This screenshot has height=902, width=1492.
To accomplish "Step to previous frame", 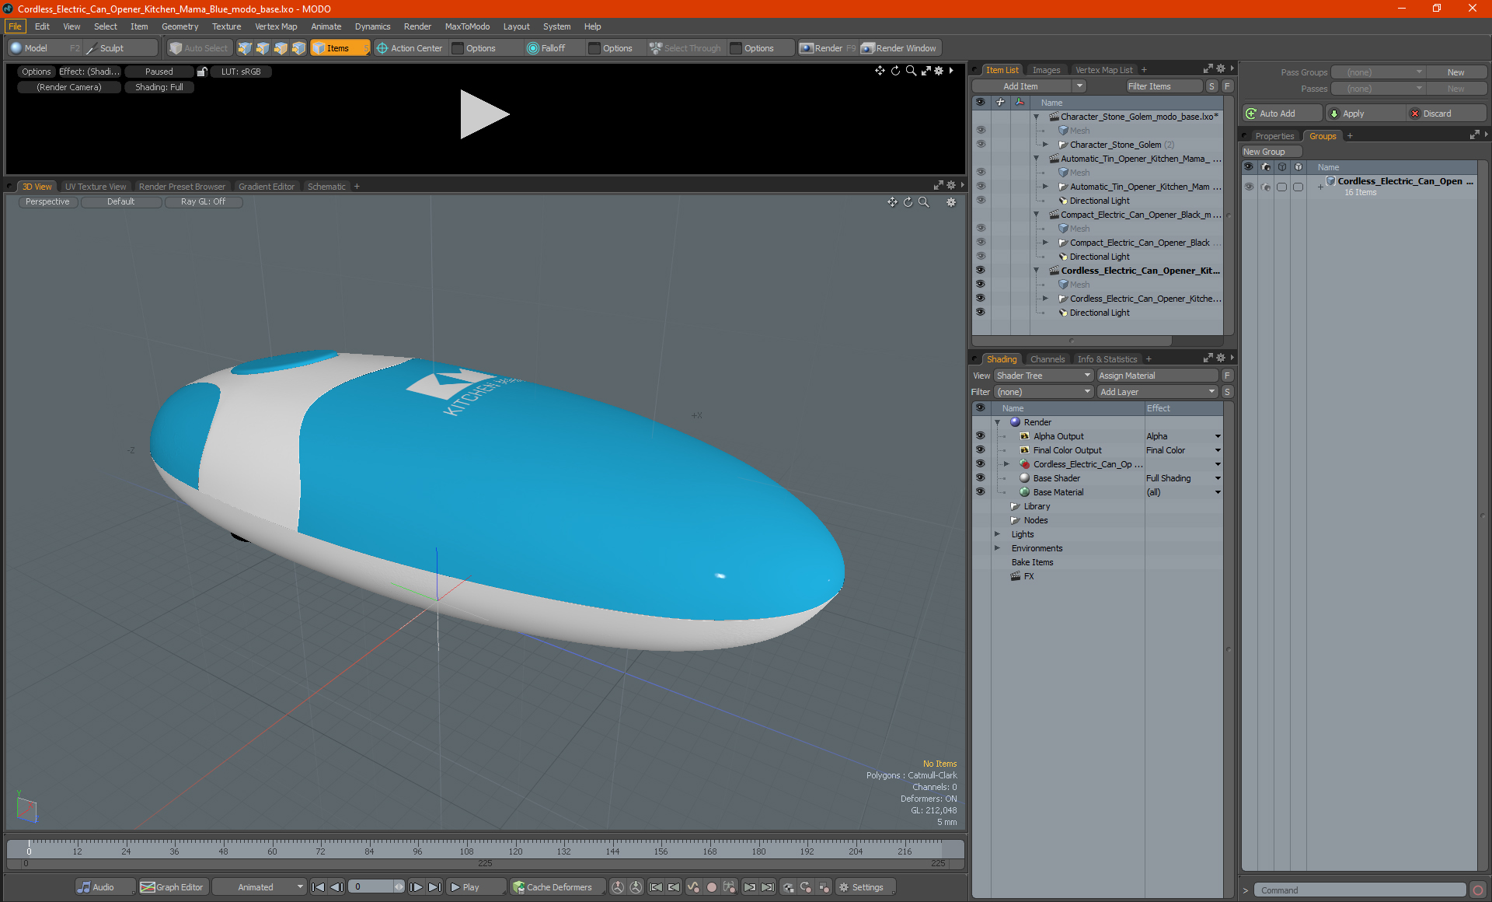I will pyautogui.click(x=337, y=887).
